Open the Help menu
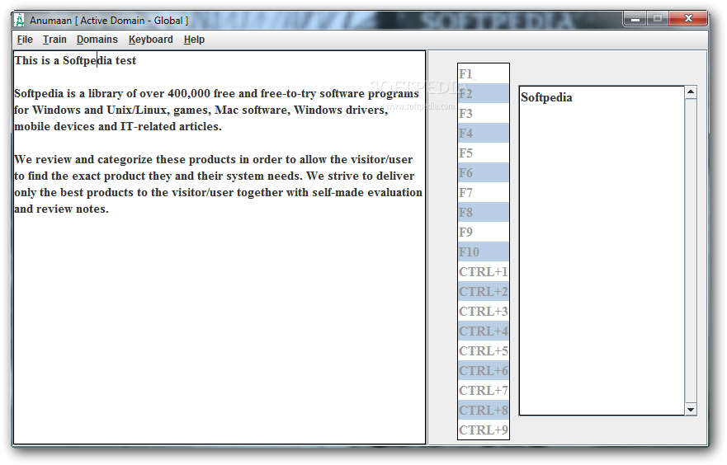727x465 pixels. coord(194,40)
